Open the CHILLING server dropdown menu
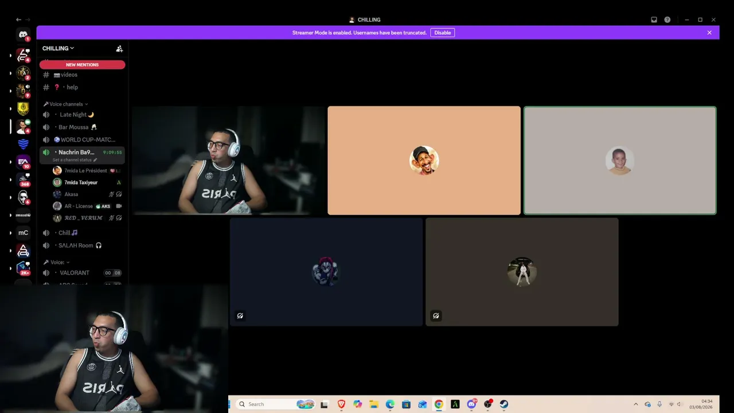 (58, 48)
